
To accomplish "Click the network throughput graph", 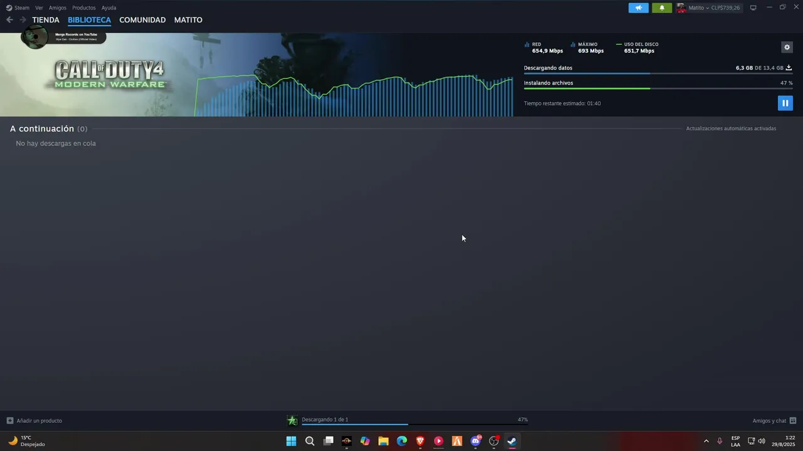I will [x=354, y=95].
